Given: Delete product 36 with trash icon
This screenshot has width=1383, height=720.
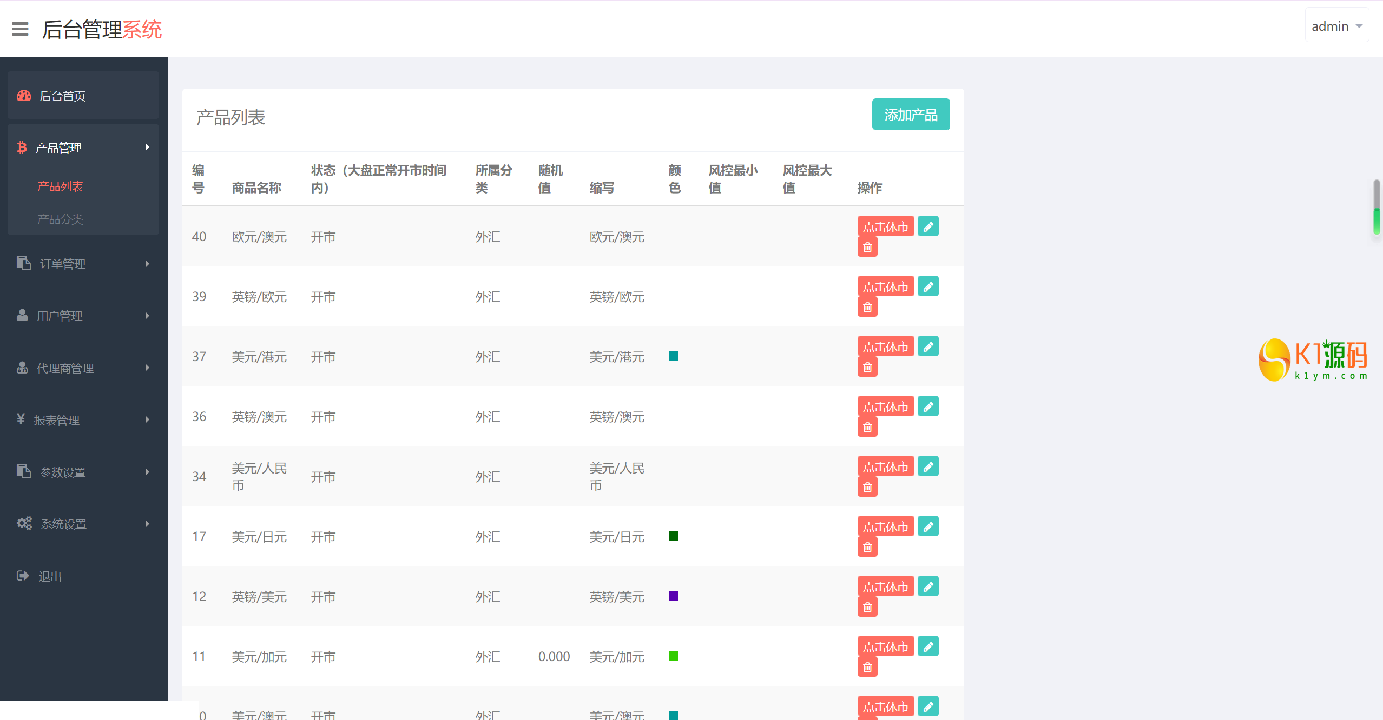Looking at the screenshot, I should [x=867, y=428].
